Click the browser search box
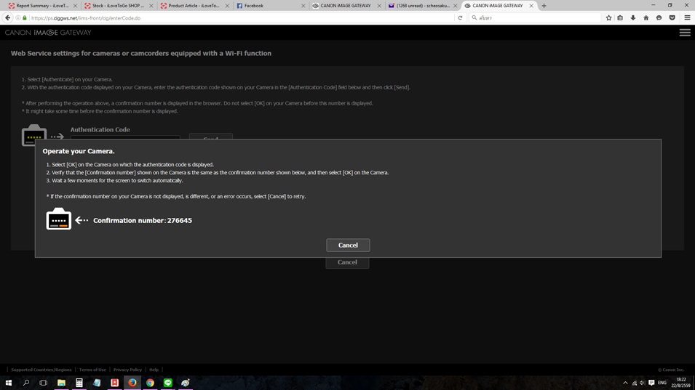This screenshot has width=695, height=390. click(536, 17)
